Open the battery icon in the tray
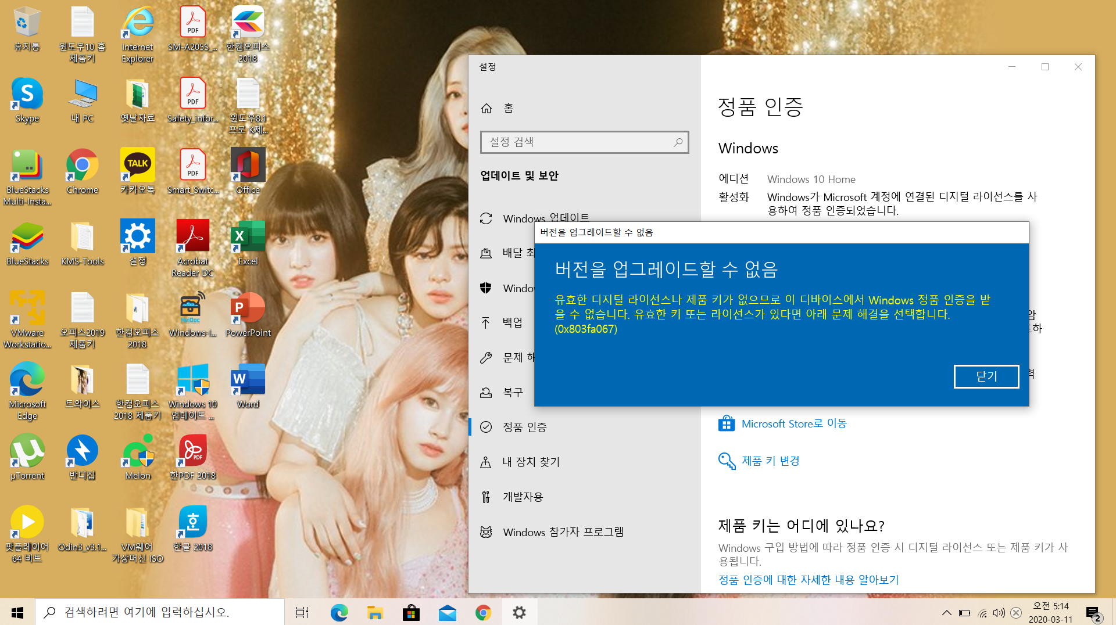The height and width of the screenshot is (625, 1116). 965,612
